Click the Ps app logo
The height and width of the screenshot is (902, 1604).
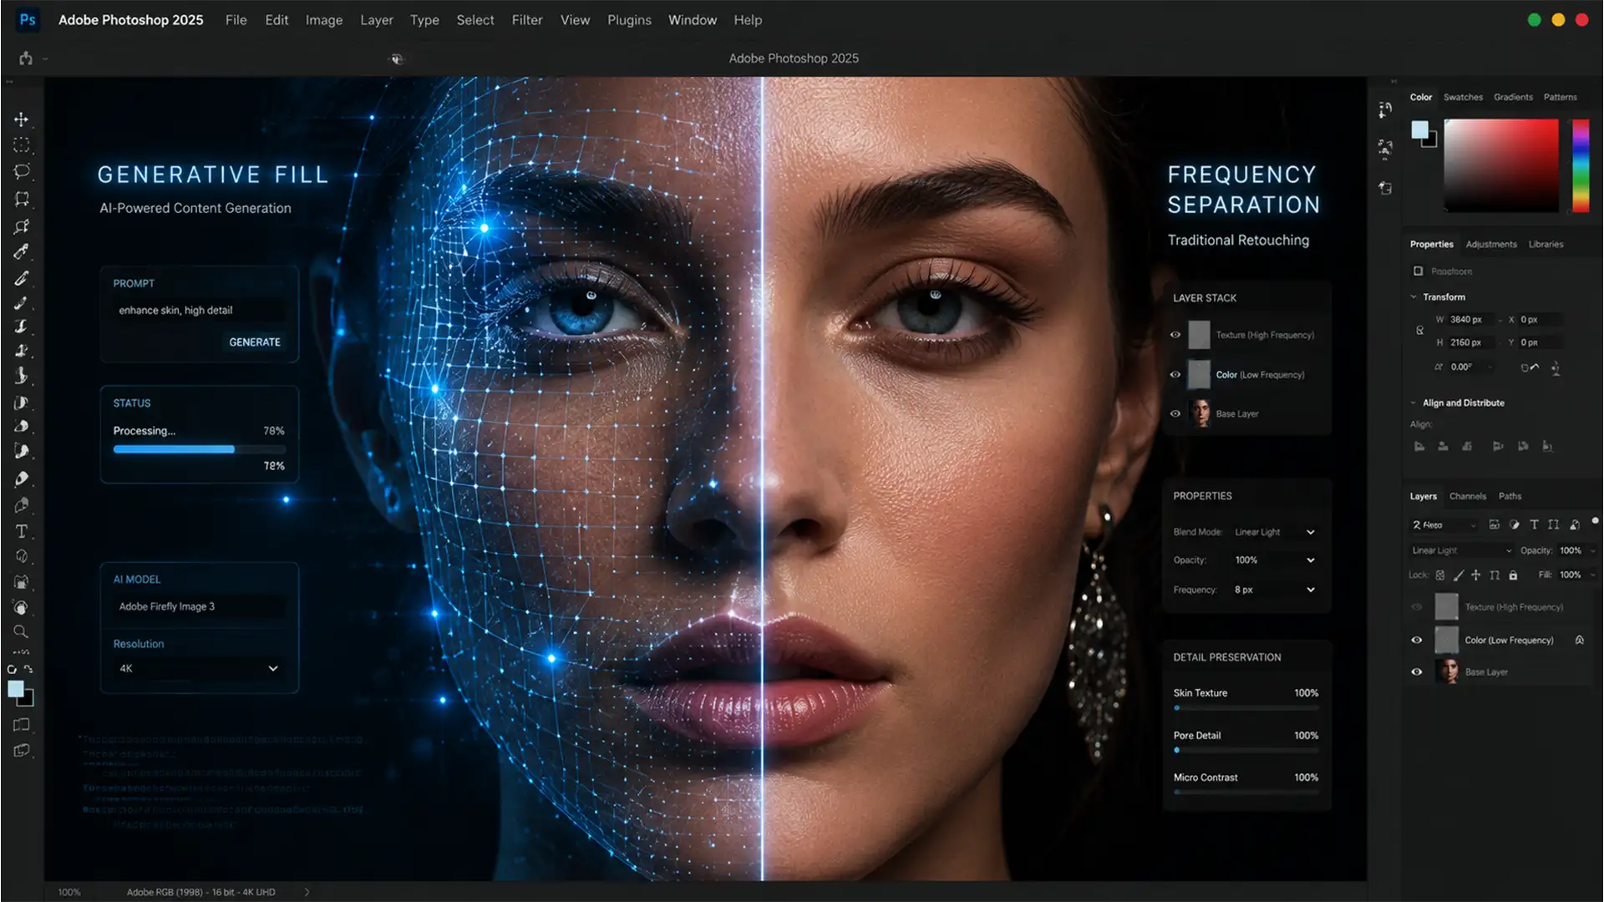28,19
